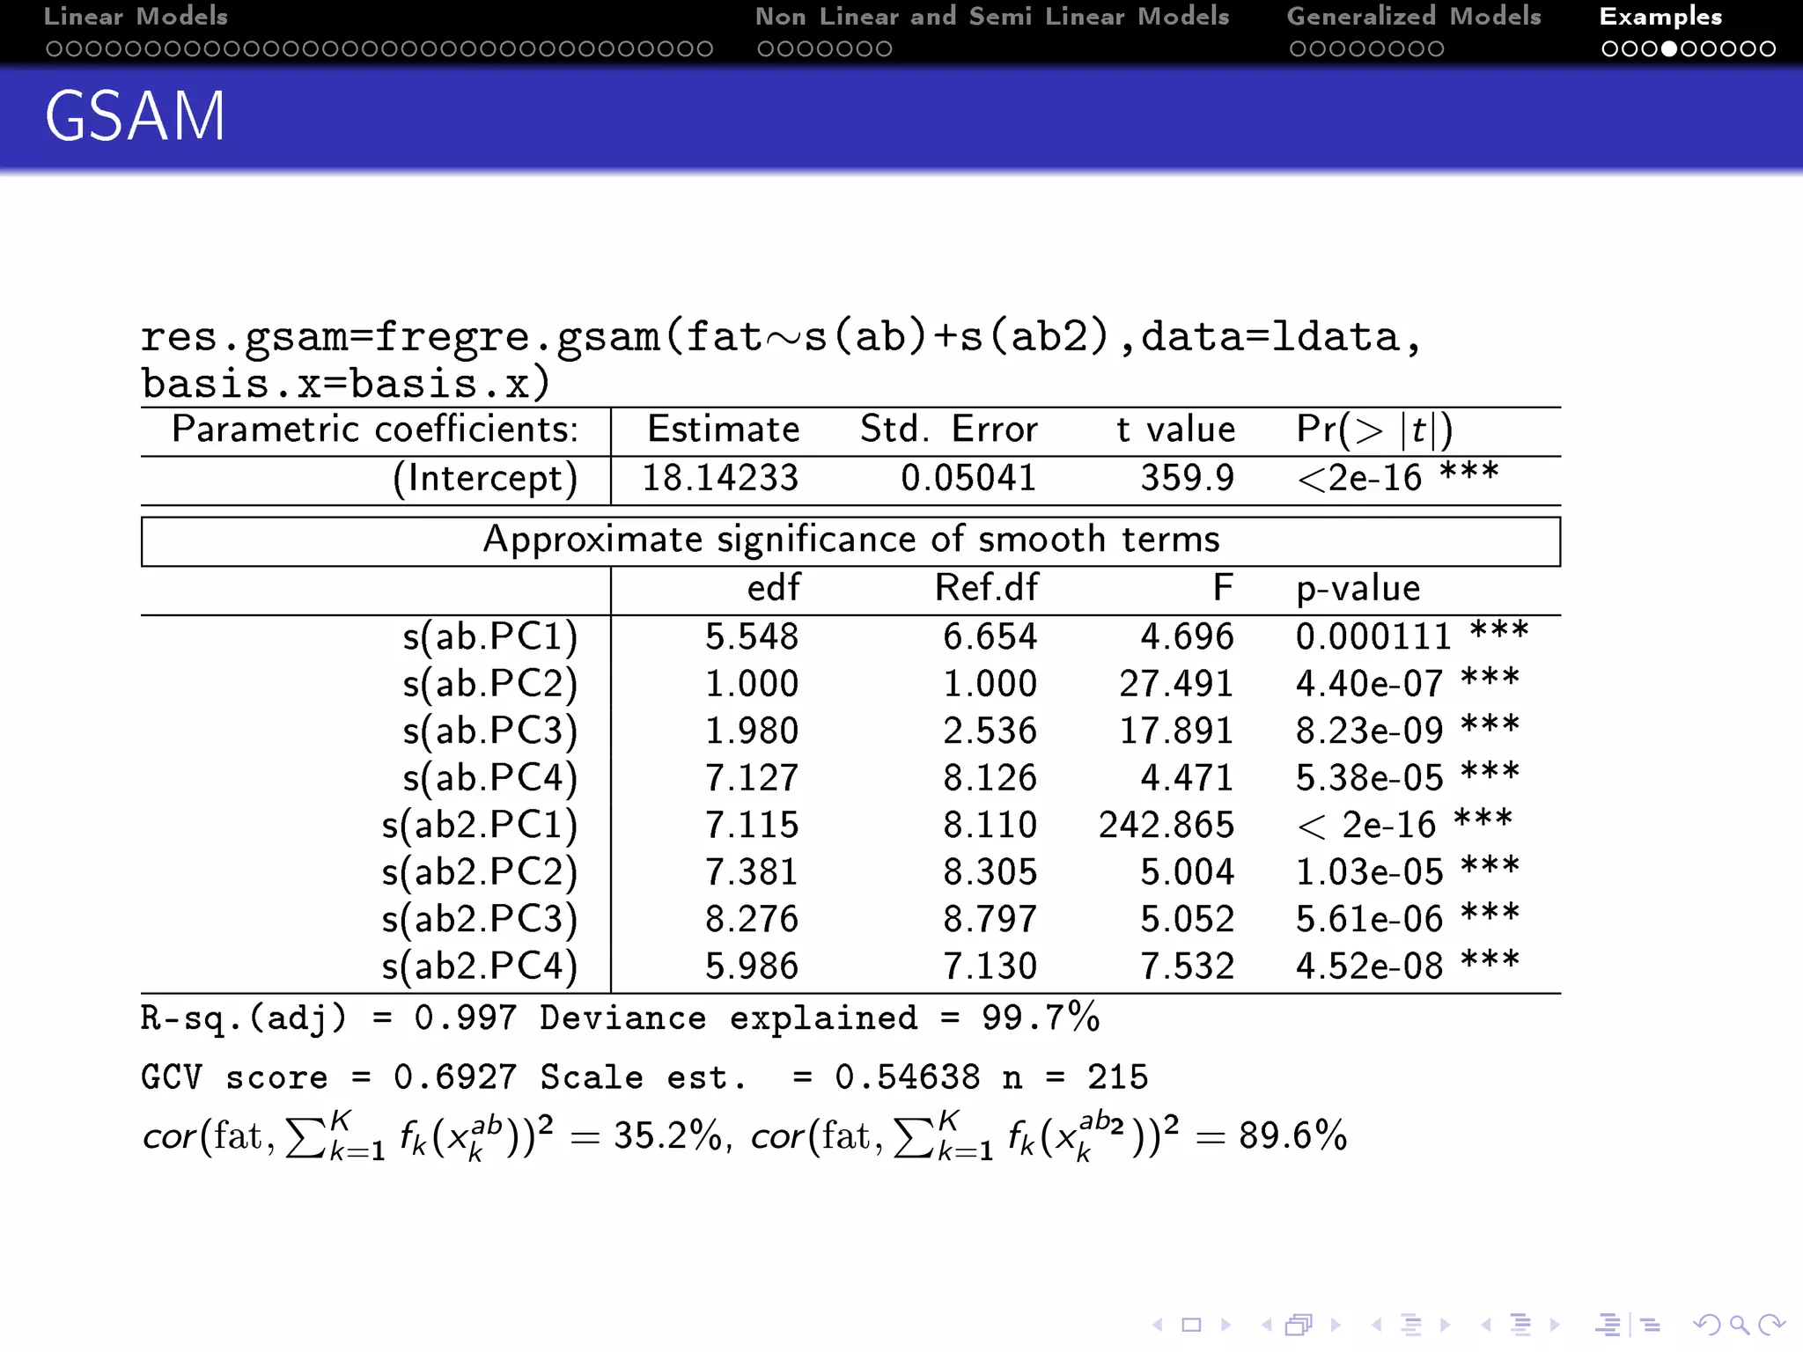Go to next frame arrow after stacked frames icon
Viewport: 1803px width, 1352px height.
click(x=1336, y=1325)
